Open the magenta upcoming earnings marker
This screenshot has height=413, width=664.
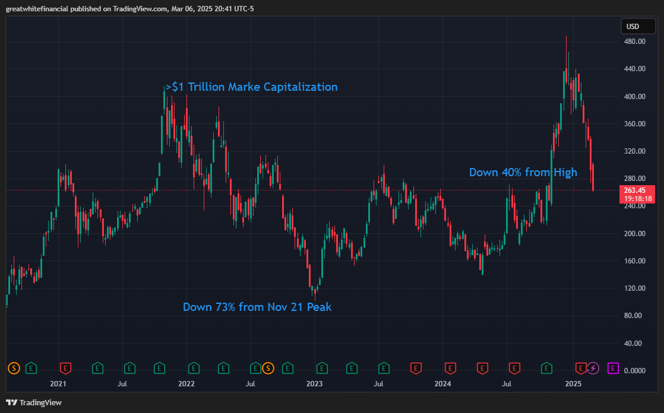(x=613, y=368)
